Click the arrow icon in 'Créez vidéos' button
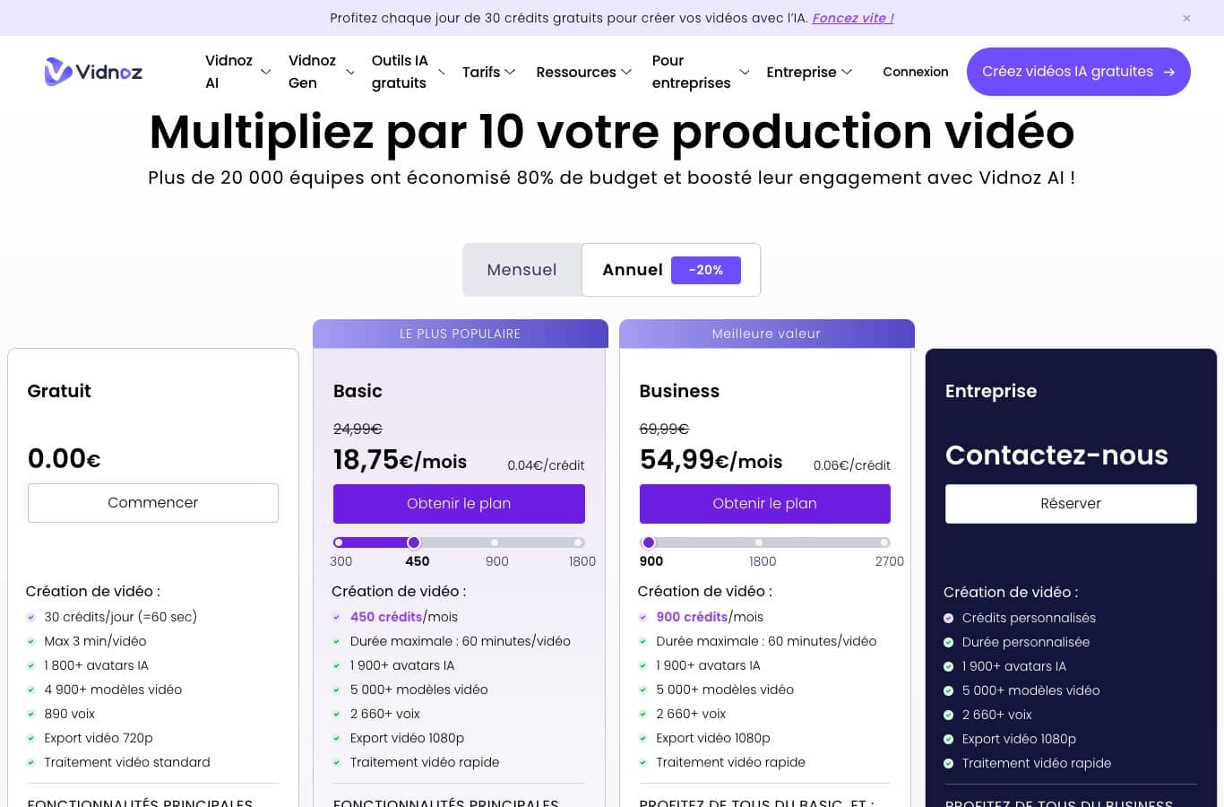The width and height of the screenshot is (1224, 807). click(x=1168, y=73)
